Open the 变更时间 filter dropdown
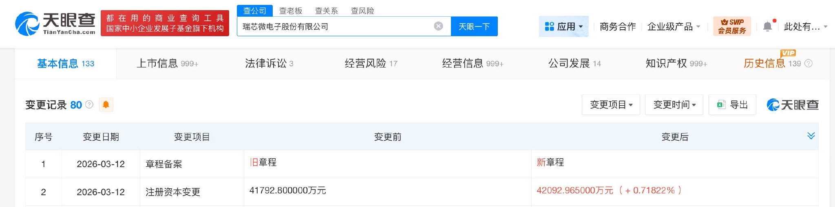This screenshot has width=835, height=207. coord(674,105)
